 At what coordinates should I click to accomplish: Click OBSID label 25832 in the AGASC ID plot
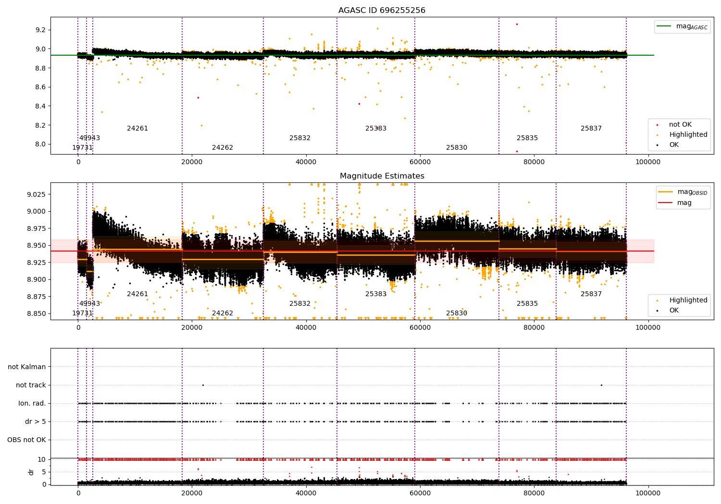coord(300,138)
